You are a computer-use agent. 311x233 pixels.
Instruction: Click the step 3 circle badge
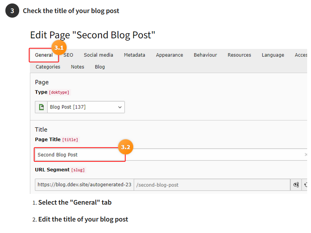(x=12, y=10)
